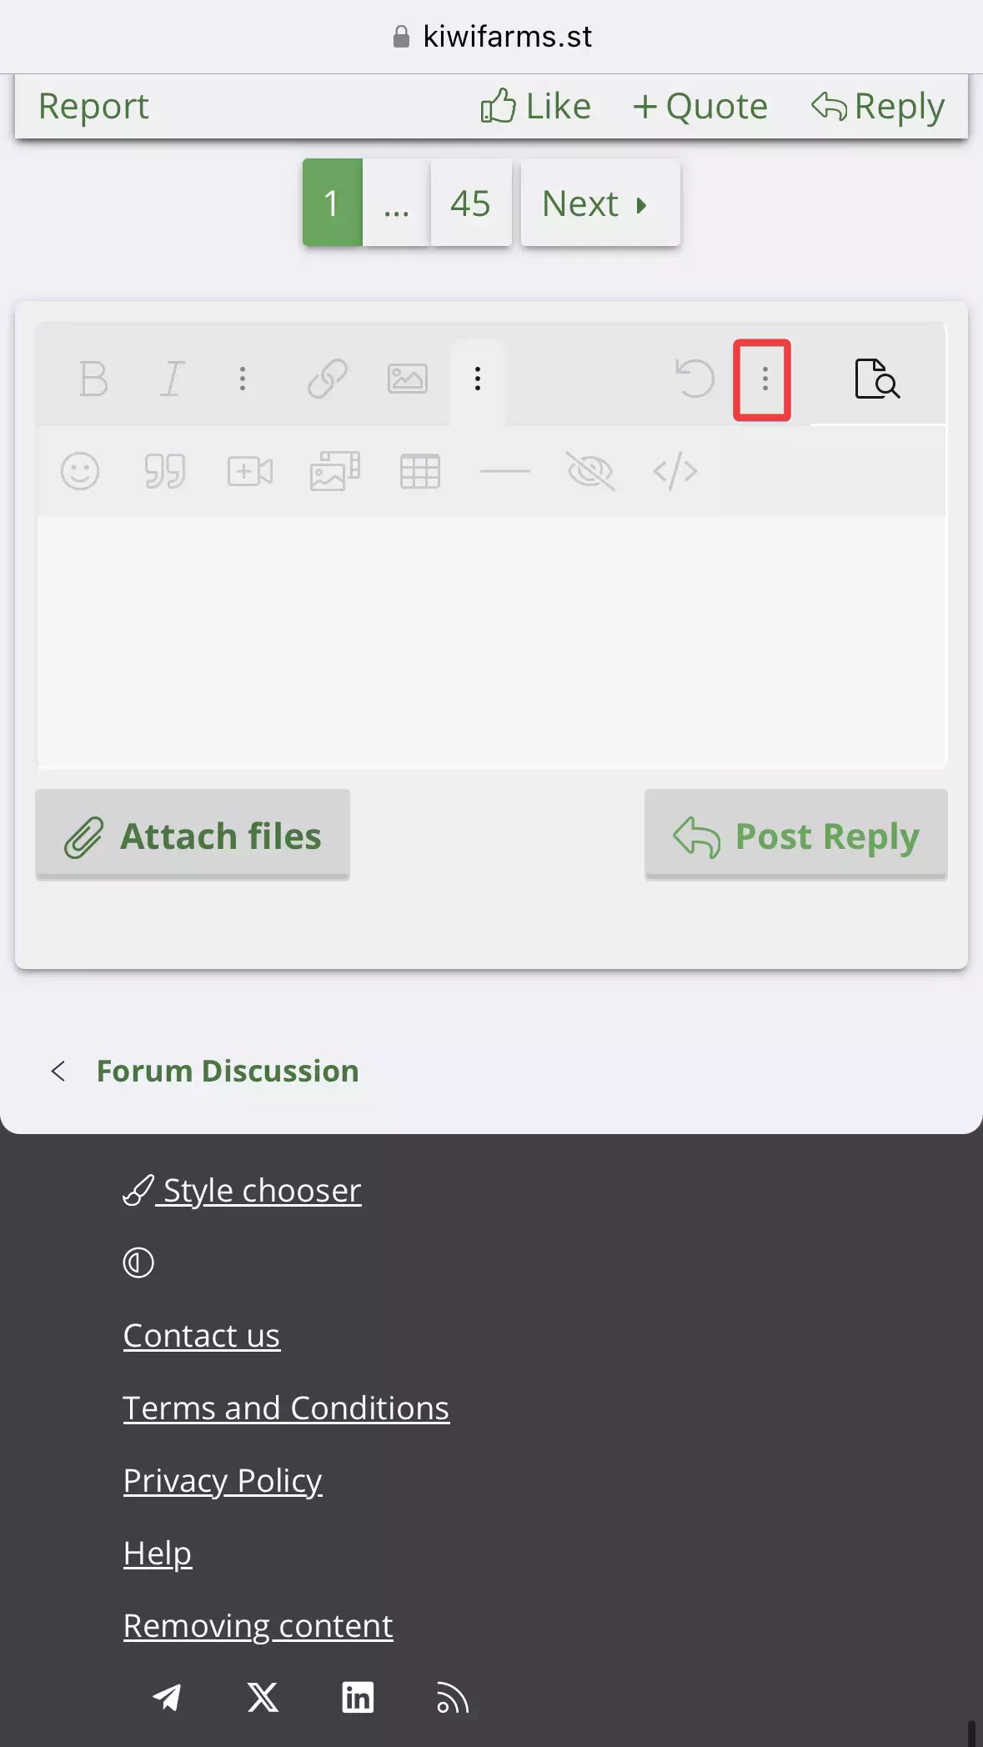Toggle the dark/light style variation icon
This screenshot has width=983, height=1747.
pyautogui.click(x=138, y=1263)
